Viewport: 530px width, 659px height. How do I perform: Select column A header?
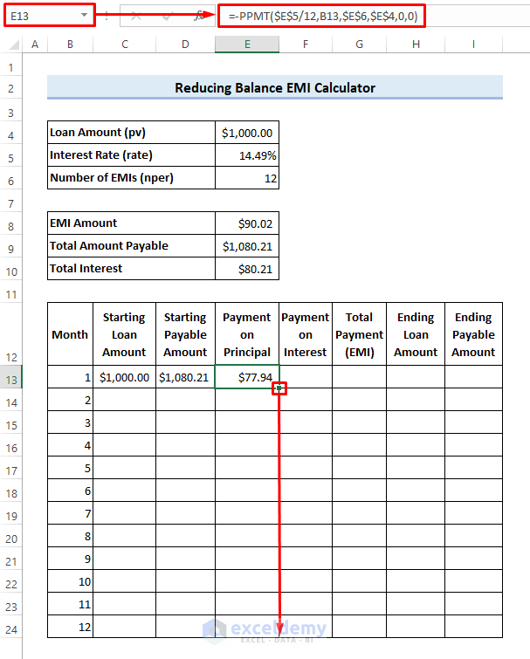[35, 45]
